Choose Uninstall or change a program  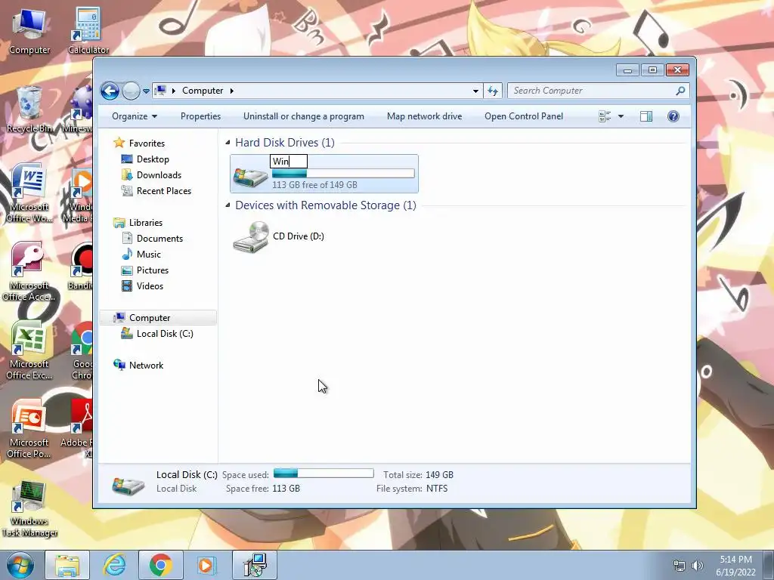304,116
